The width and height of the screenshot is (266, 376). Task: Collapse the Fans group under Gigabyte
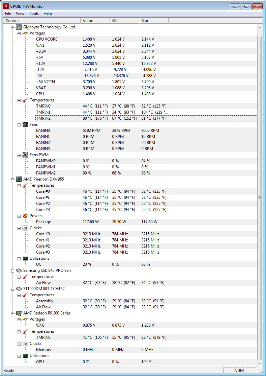pos(19,125)
